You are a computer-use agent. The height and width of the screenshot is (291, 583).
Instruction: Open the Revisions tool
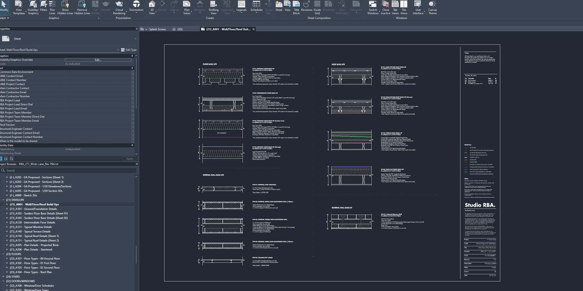(x=307, y=6)
